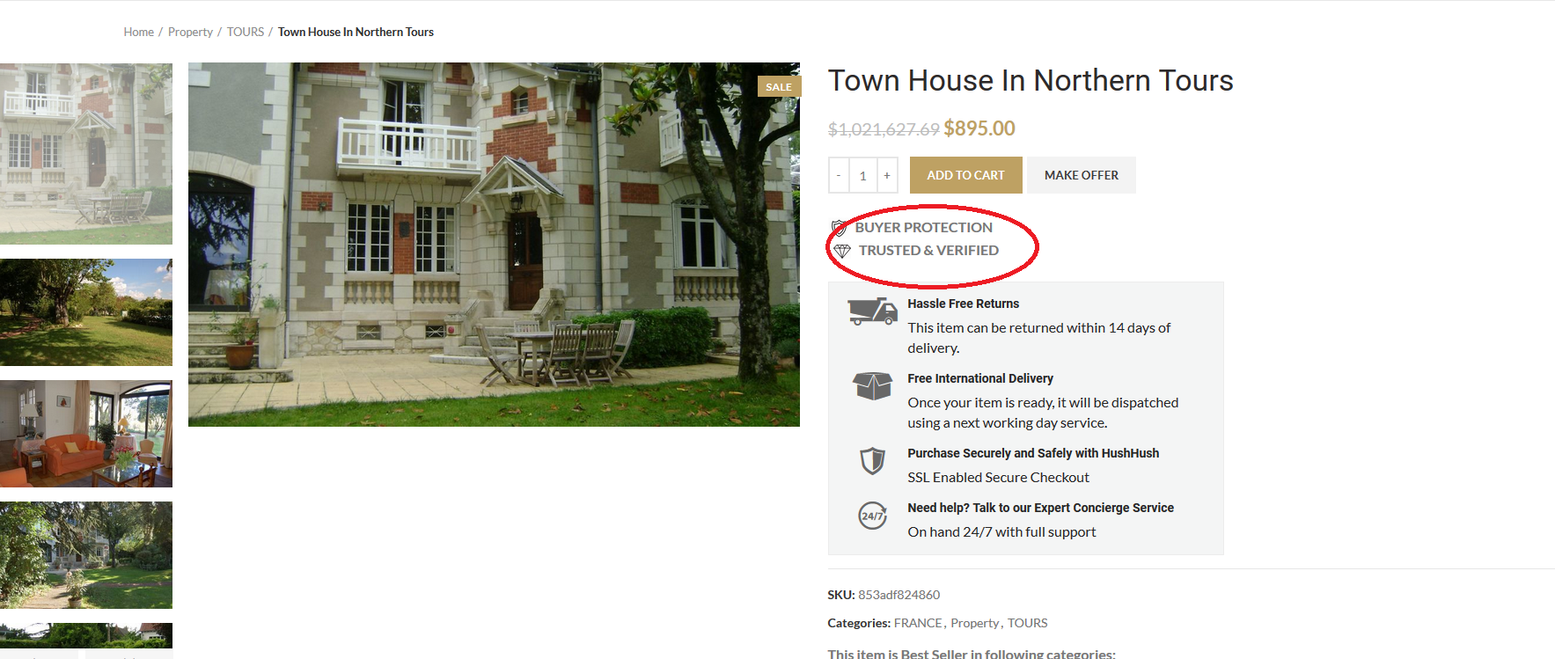Click the Buyer Protection shield icon
Viewport: 1555px width, 659px height.
(x=840, y=228)
